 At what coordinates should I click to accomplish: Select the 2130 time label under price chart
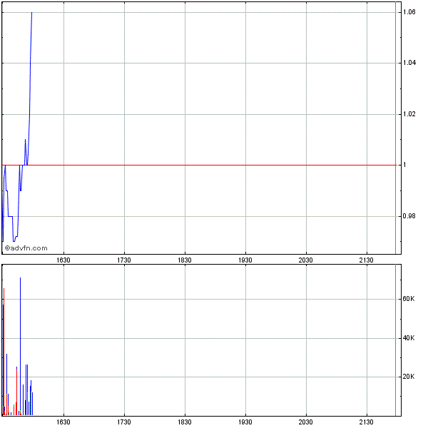[366, 260]
